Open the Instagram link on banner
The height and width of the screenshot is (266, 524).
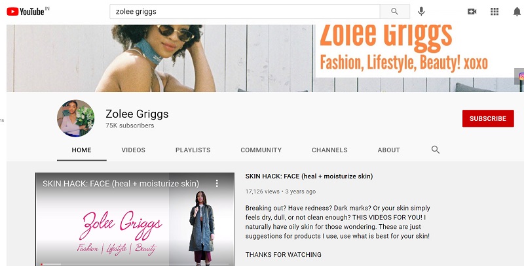click(x=521, y=76)
